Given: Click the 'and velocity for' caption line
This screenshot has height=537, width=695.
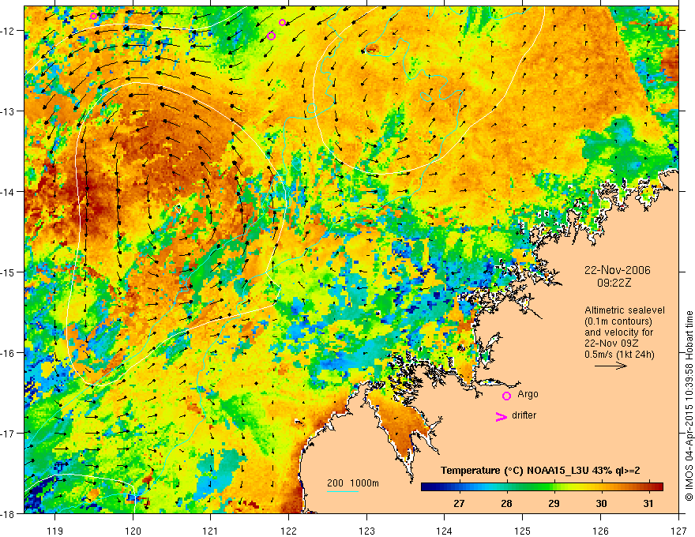Looking at the screenshot, I should click(x=618, y=332).
